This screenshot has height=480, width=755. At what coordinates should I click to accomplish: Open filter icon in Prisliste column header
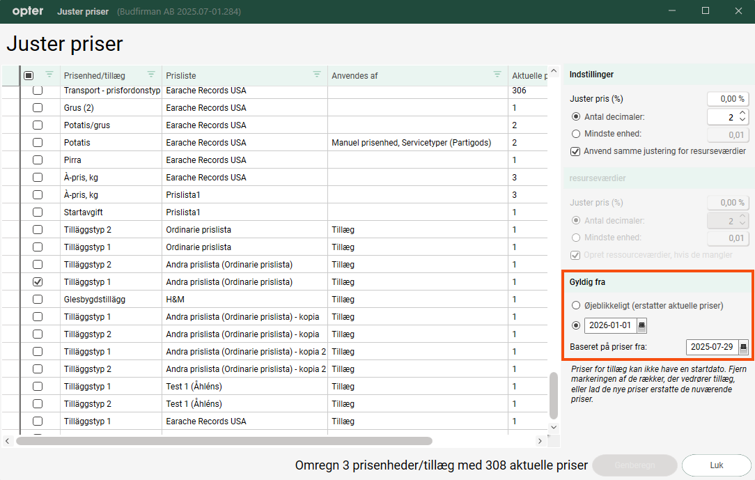[317, 75]
